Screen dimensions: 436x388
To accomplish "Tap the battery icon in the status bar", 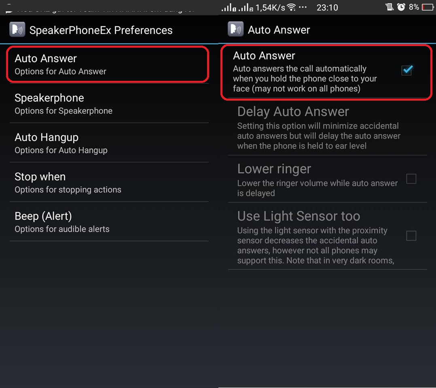I will point(427,7).
